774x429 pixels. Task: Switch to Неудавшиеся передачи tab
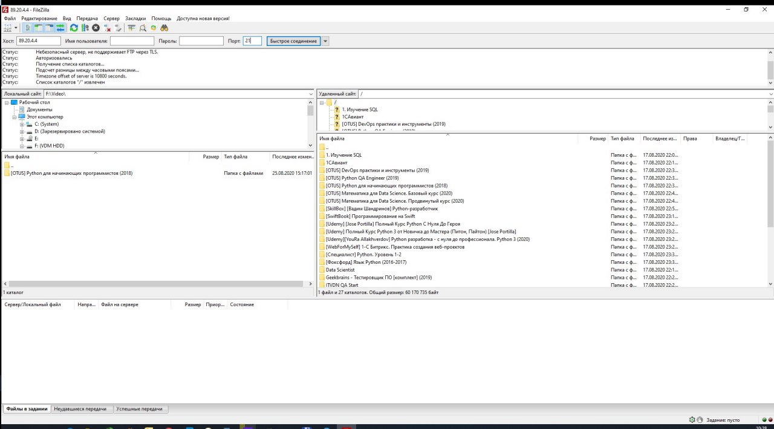(80, 409)
